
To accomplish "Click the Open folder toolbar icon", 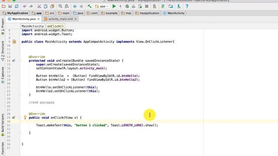I will 3,6.
